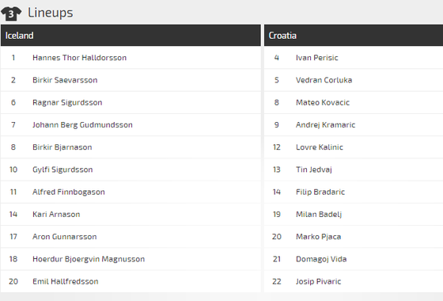The width and height of the screenshot is (443, 301).
Task: Open Hannes Thor Halldorsson player link
Action: pyautogui.click(x=79, y=58)
